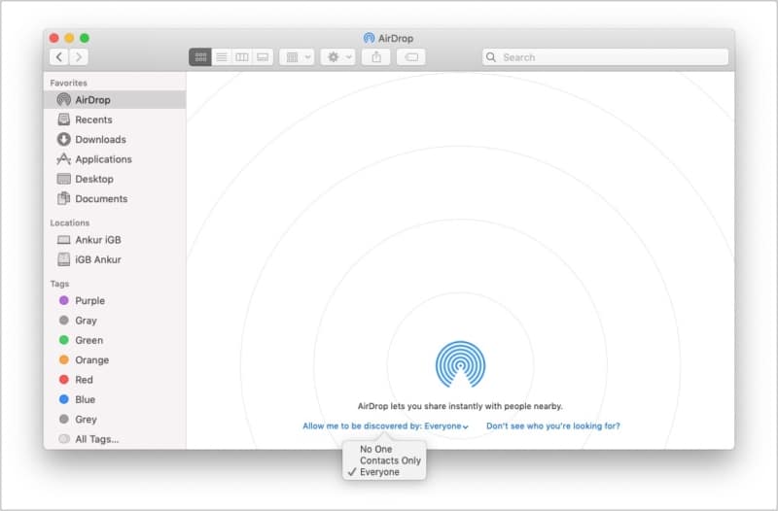Go forward with the right arrow button
The height and width of the screenshot is (511, 778).
click(79, 57)
